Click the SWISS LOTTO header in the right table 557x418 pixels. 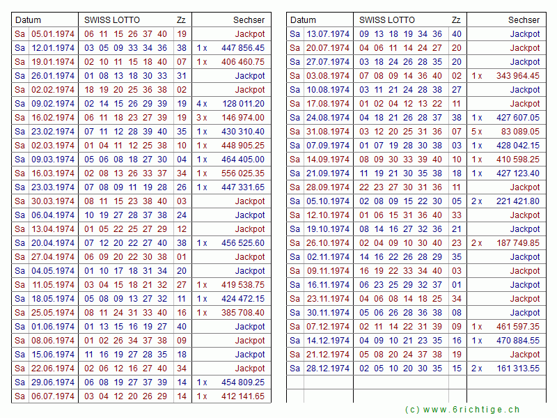coord(387,20)
